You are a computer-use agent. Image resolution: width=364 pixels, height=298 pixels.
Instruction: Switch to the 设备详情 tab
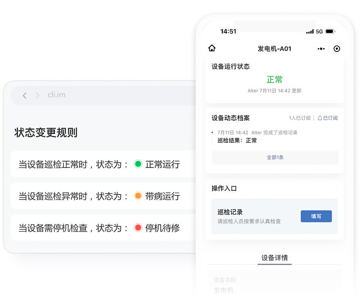point(274,258)
